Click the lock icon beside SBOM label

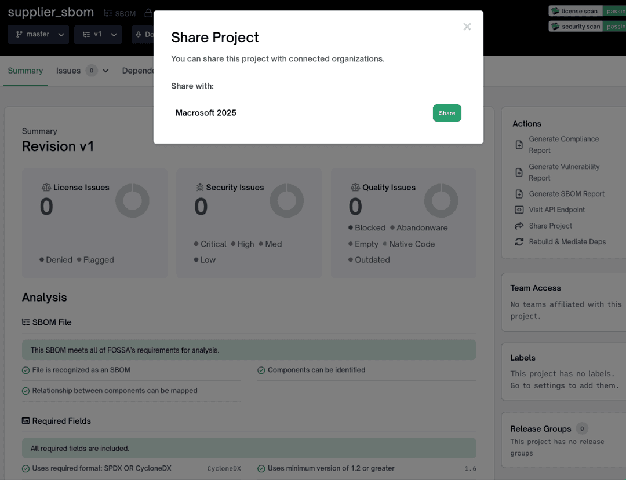148,13
